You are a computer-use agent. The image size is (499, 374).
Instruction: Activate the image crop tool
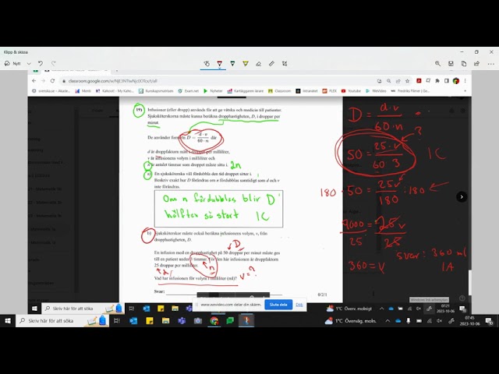point(285,64)
